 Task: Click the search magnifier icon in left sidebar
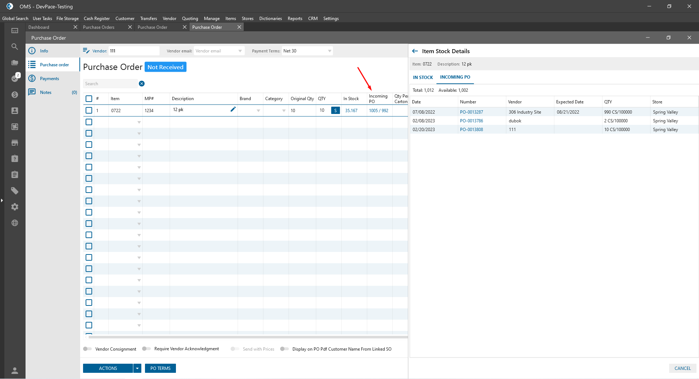coord(15,47)
